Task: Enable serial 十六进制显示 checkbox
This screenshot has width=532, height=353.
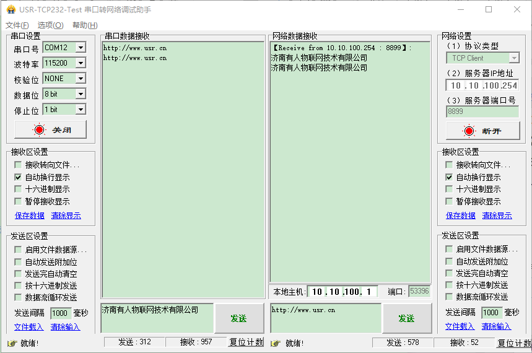Action: 18,190
